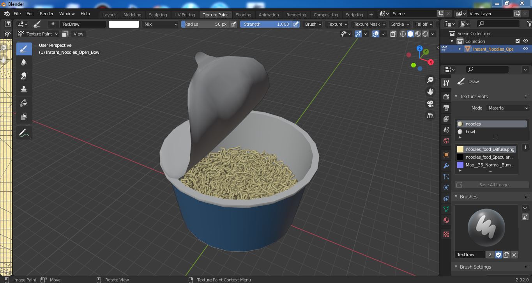
Task: Switch to the UV Editing workspace tab
Action: 185,15
